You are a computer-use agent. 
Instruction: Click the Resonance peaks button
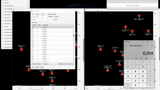pyautogui.click(x=36, y=64)
